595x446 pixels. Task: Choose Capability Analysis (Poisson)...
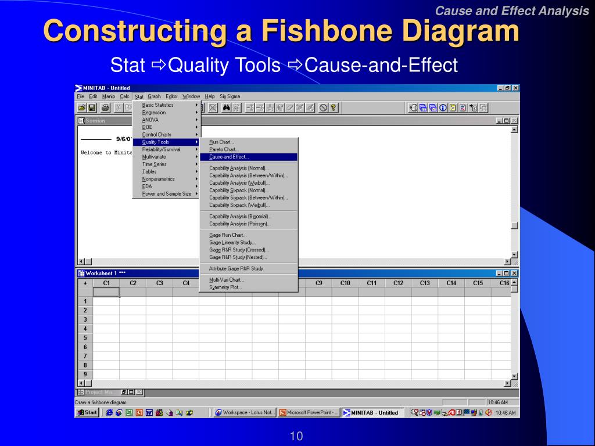tap(249, 224)
